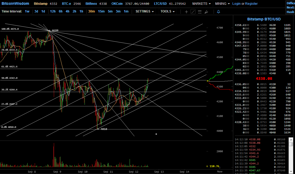Click the 61.8% 4421.6 Fibonacci label
The image size is (295, 174).
9,67
